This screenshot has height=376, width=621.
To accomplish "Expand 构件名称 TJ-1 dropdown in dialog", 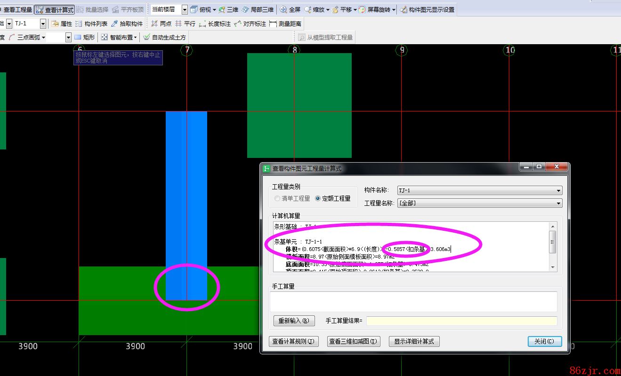I will pos(558,190).
